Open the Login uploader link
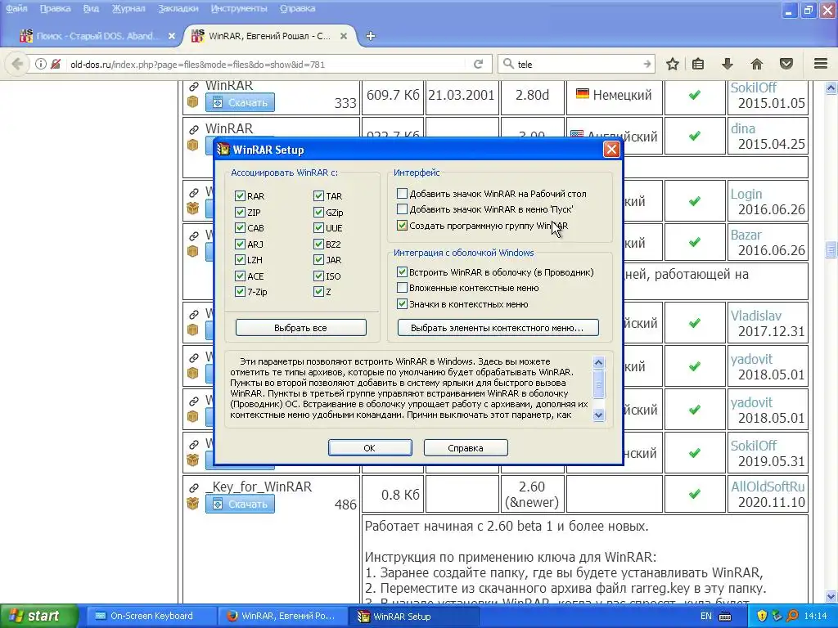Viewport: 838px width, 628px height. tap(746, 195)
